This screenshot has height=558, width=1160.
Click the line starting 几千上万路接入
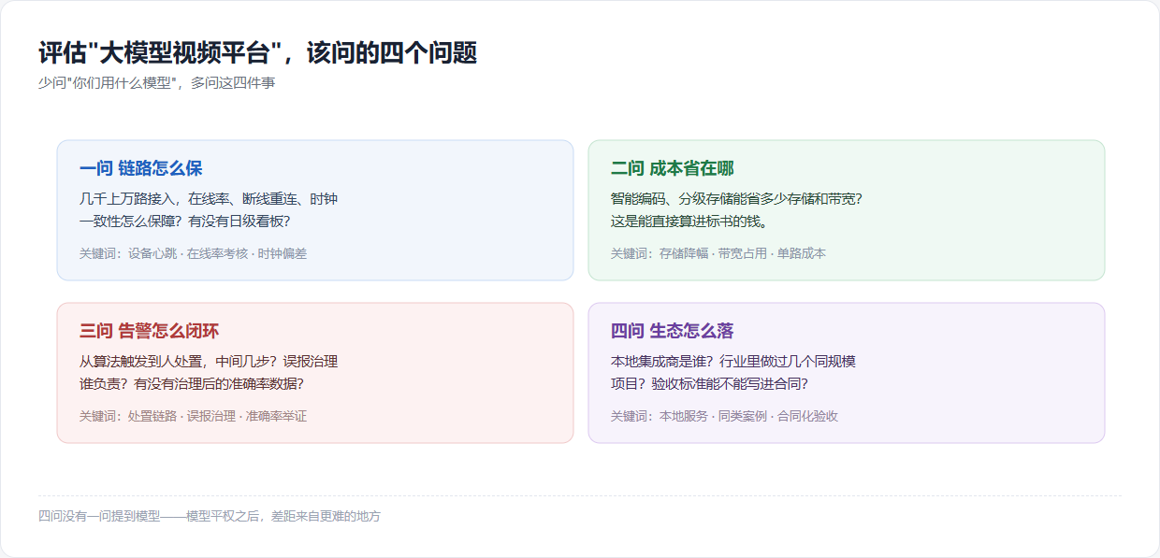coord(209,199)
